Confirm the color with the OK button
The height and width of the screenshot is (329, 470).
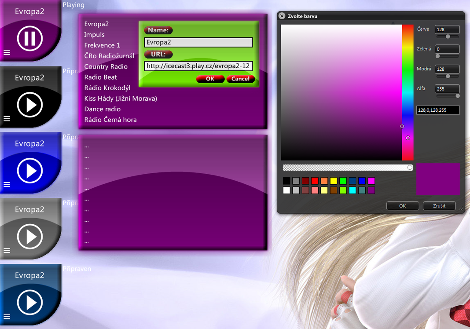pos(403,206)
